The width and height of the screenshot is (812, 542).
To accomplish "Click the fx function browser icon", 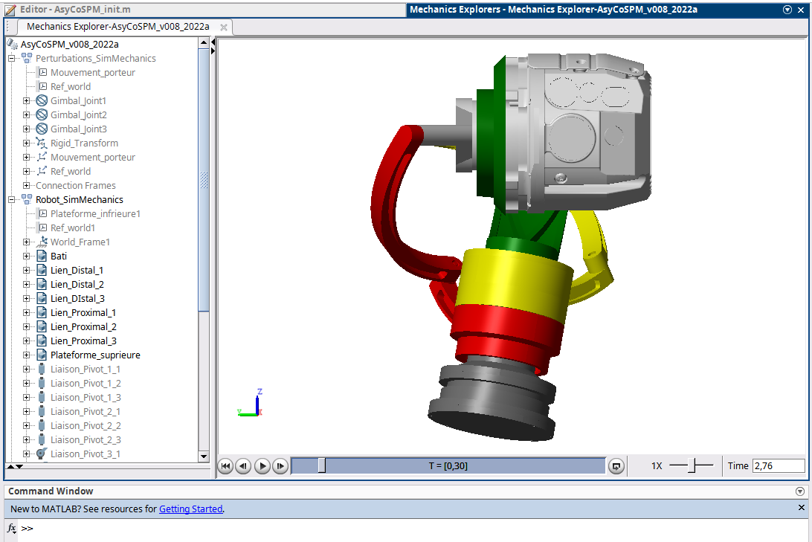I will pos(11,528).
